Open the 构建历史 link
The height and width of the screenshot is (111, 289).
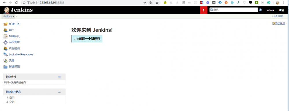pyautogui.click(x=14, y=36)
